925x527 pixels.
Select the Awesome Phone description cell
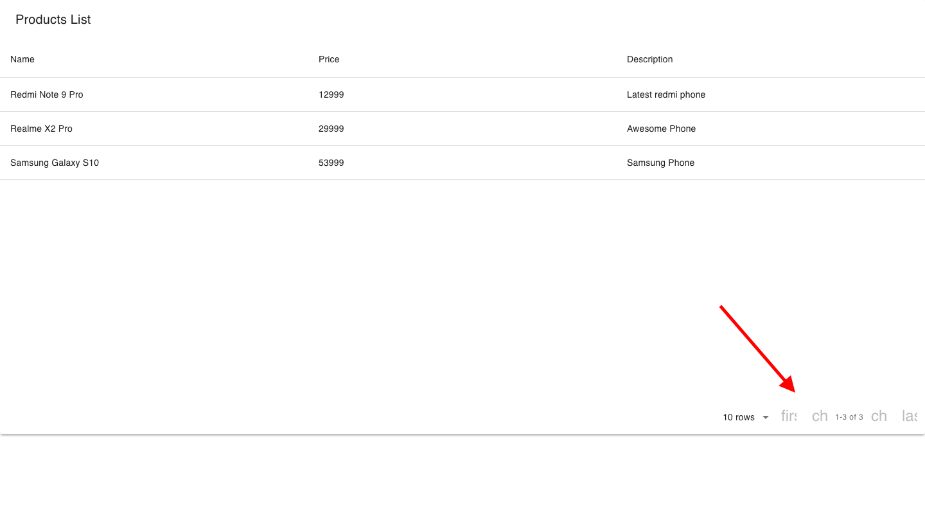tap(661, 129)
